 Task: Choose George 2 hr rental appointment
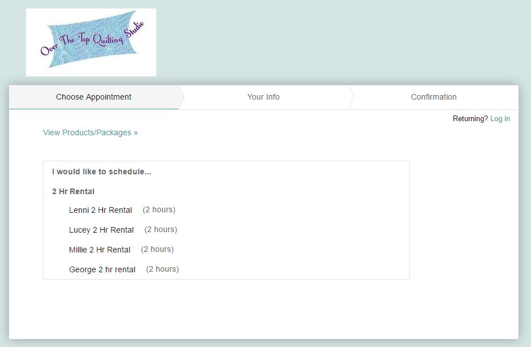[x=102, y=269]
